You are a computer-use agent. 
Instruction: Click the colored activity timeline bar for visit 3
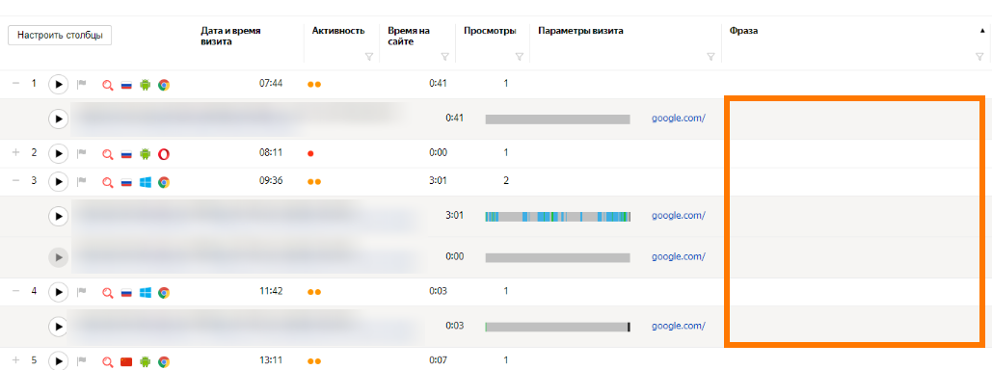pos(557,216)
